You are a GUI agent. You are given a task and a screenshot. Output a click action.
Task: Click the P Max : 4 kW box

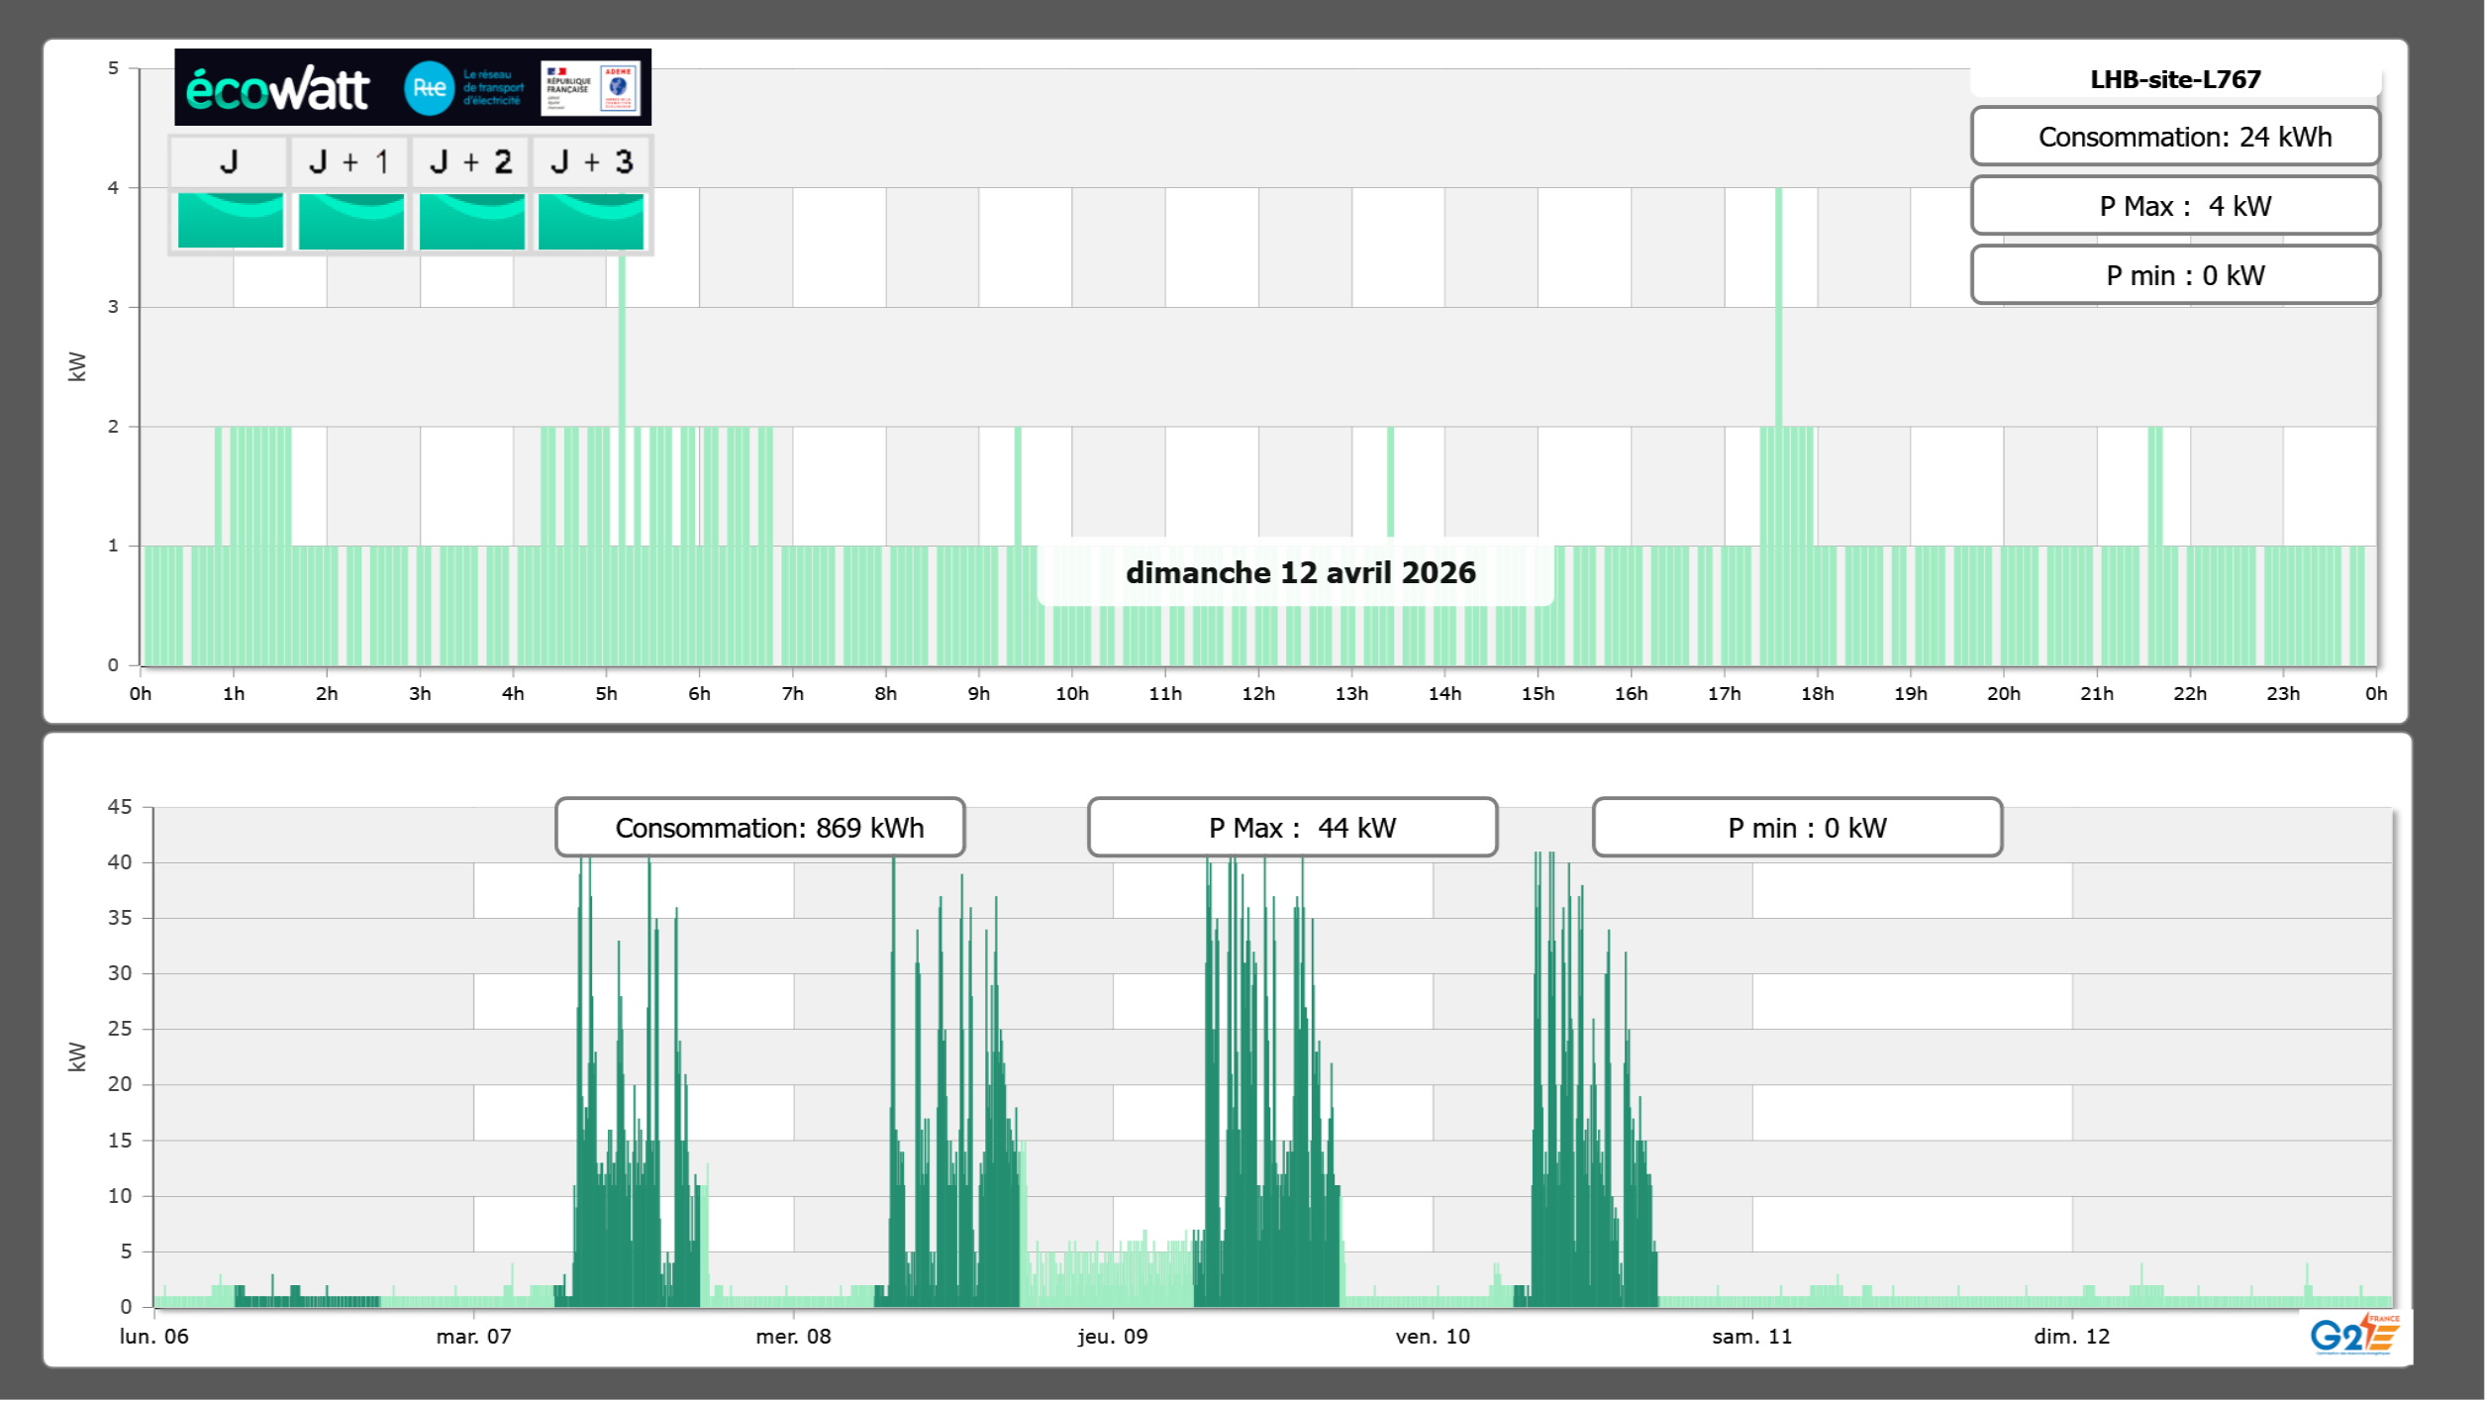coord(2174,206)
